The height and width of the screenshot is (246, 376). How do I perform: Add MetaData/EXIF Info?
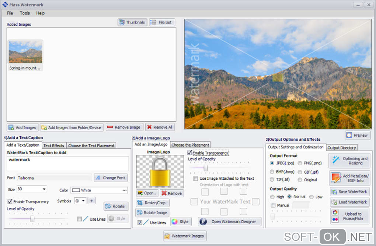349,178
